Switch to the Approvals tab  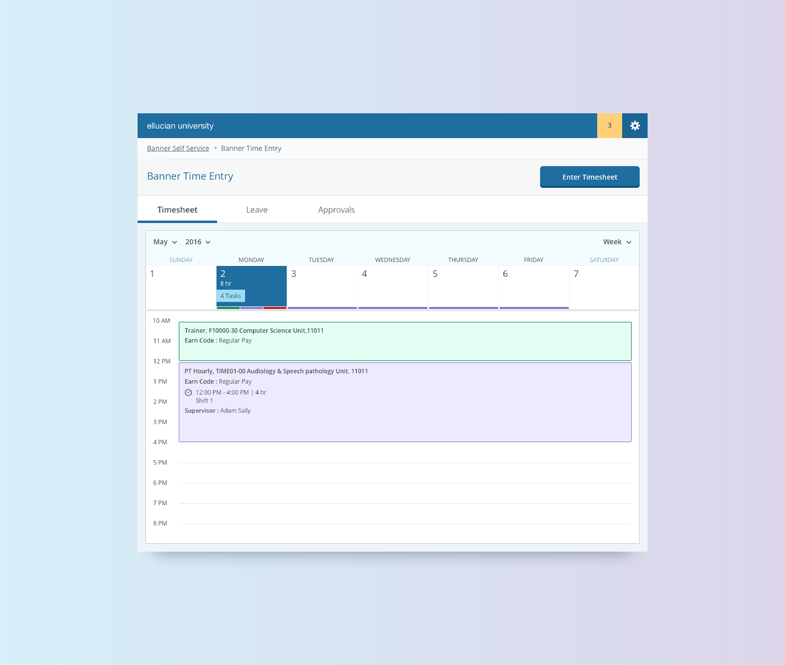336,210
